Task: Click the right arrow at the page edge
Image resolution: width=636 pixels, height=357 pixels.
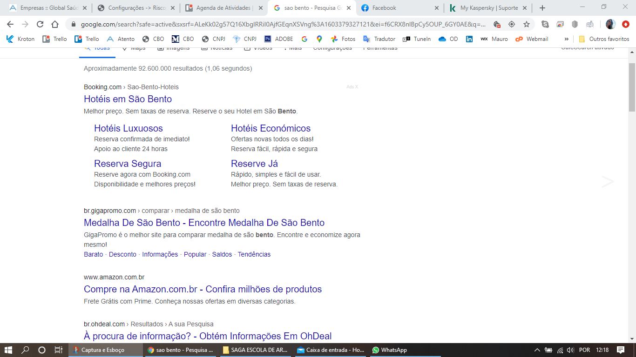Action: click(608, 182)
